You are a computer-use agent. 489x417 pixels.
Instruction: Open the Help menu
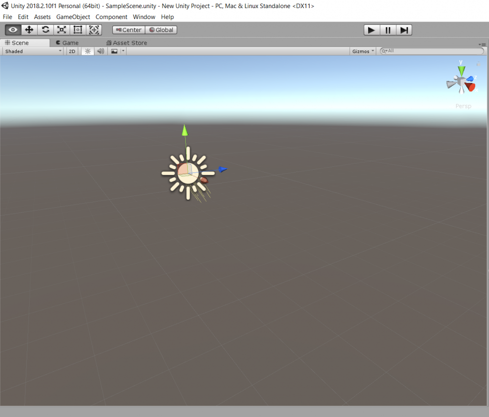tap(168, 17)
